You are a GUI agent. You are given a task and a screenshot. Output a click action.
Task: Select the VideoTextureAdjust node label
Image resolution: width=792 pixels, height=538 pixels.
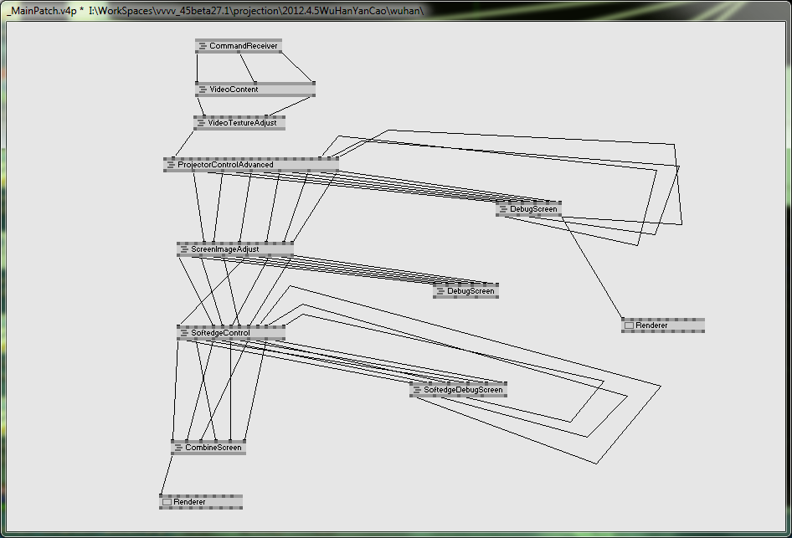pyautogui.click(x=243, y=123)
